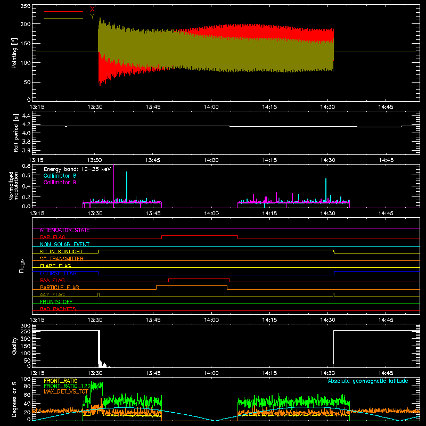Select the NON_SOLAR_EVENT flag label
Screen dimensions: 426x426
[x=64, y=244]
